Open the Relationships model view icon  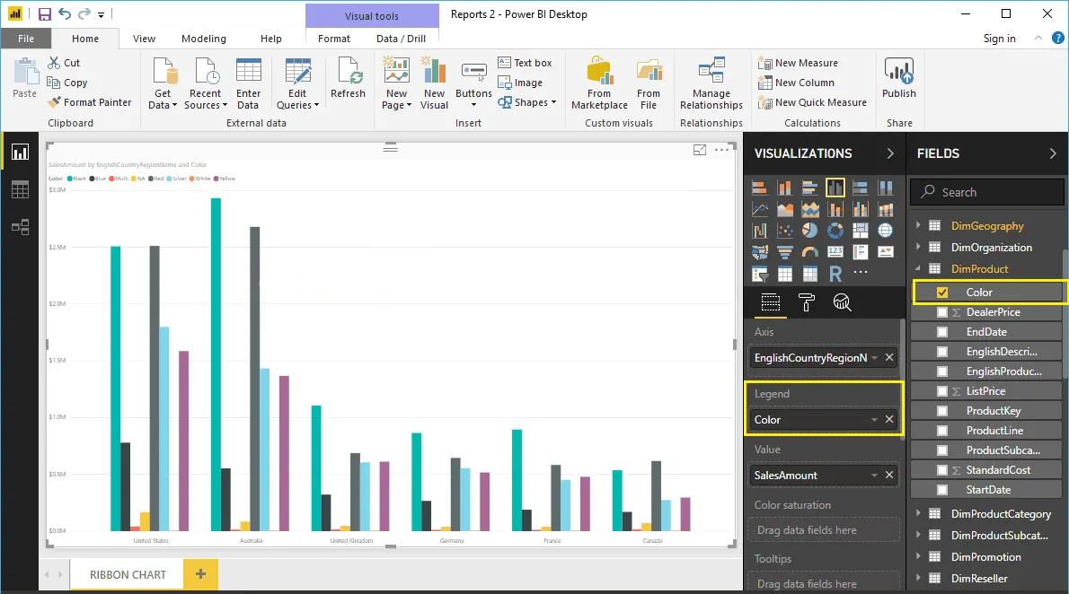click(20, 227)
